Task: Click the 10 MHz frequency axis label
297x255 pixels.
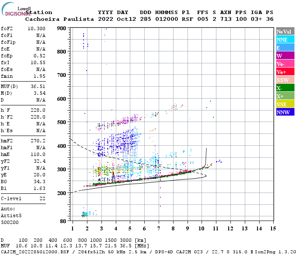Action: click(202, 229)
